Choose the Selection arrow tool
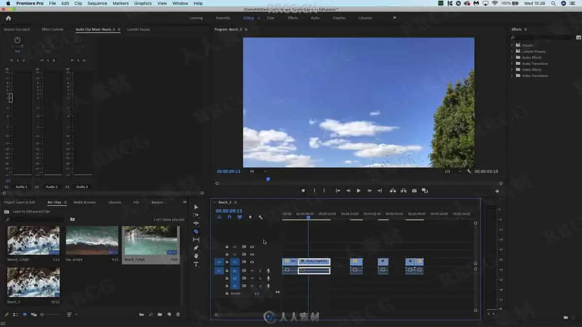This screenshot has height=327, width=582. tap(196, 207)
